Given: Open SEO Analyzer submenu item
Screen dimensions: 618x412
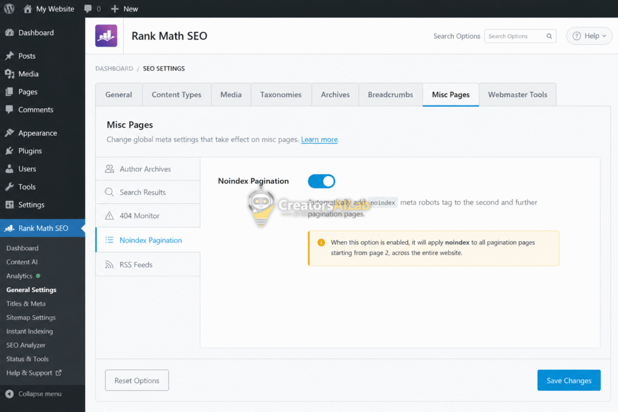Looking at the screenshot, I should tap(26, 345).
